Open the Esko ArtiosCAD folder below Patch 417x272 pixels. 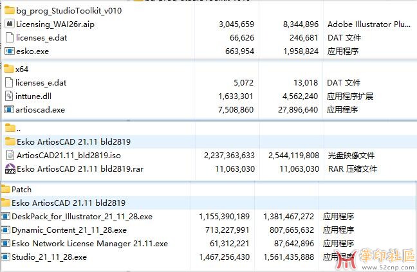pos(68,203)
